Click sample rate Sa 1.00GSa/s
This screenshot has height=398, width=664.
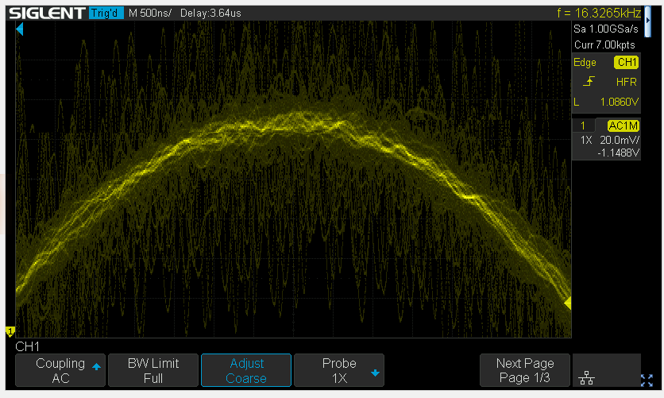[605, 29]
